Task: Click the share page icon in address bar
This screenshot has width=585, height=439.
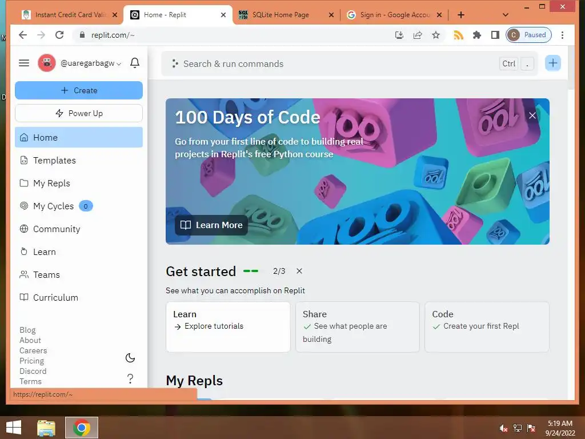Action: (418, 35)
